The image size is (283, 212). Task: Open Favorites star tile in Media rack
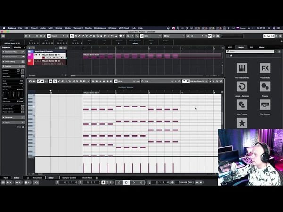click(242, 123)
